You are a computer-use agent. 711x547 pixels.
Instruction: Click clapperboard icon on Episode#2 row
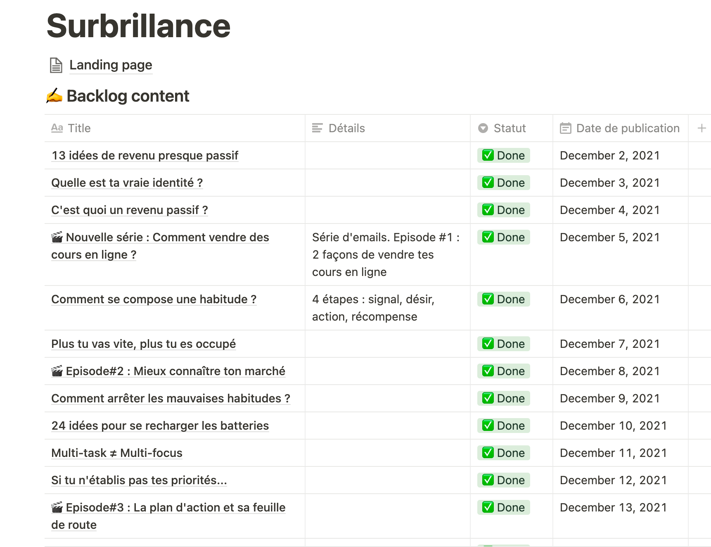57,371
